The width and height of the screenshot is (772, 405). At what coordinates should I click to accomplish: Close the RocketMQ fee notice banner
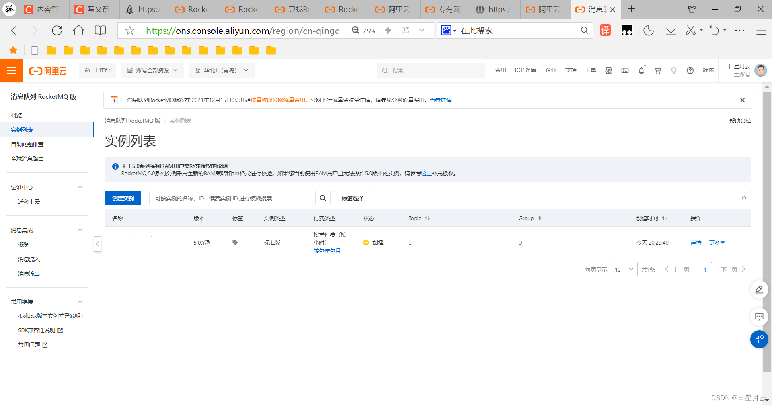click(743, 100)
